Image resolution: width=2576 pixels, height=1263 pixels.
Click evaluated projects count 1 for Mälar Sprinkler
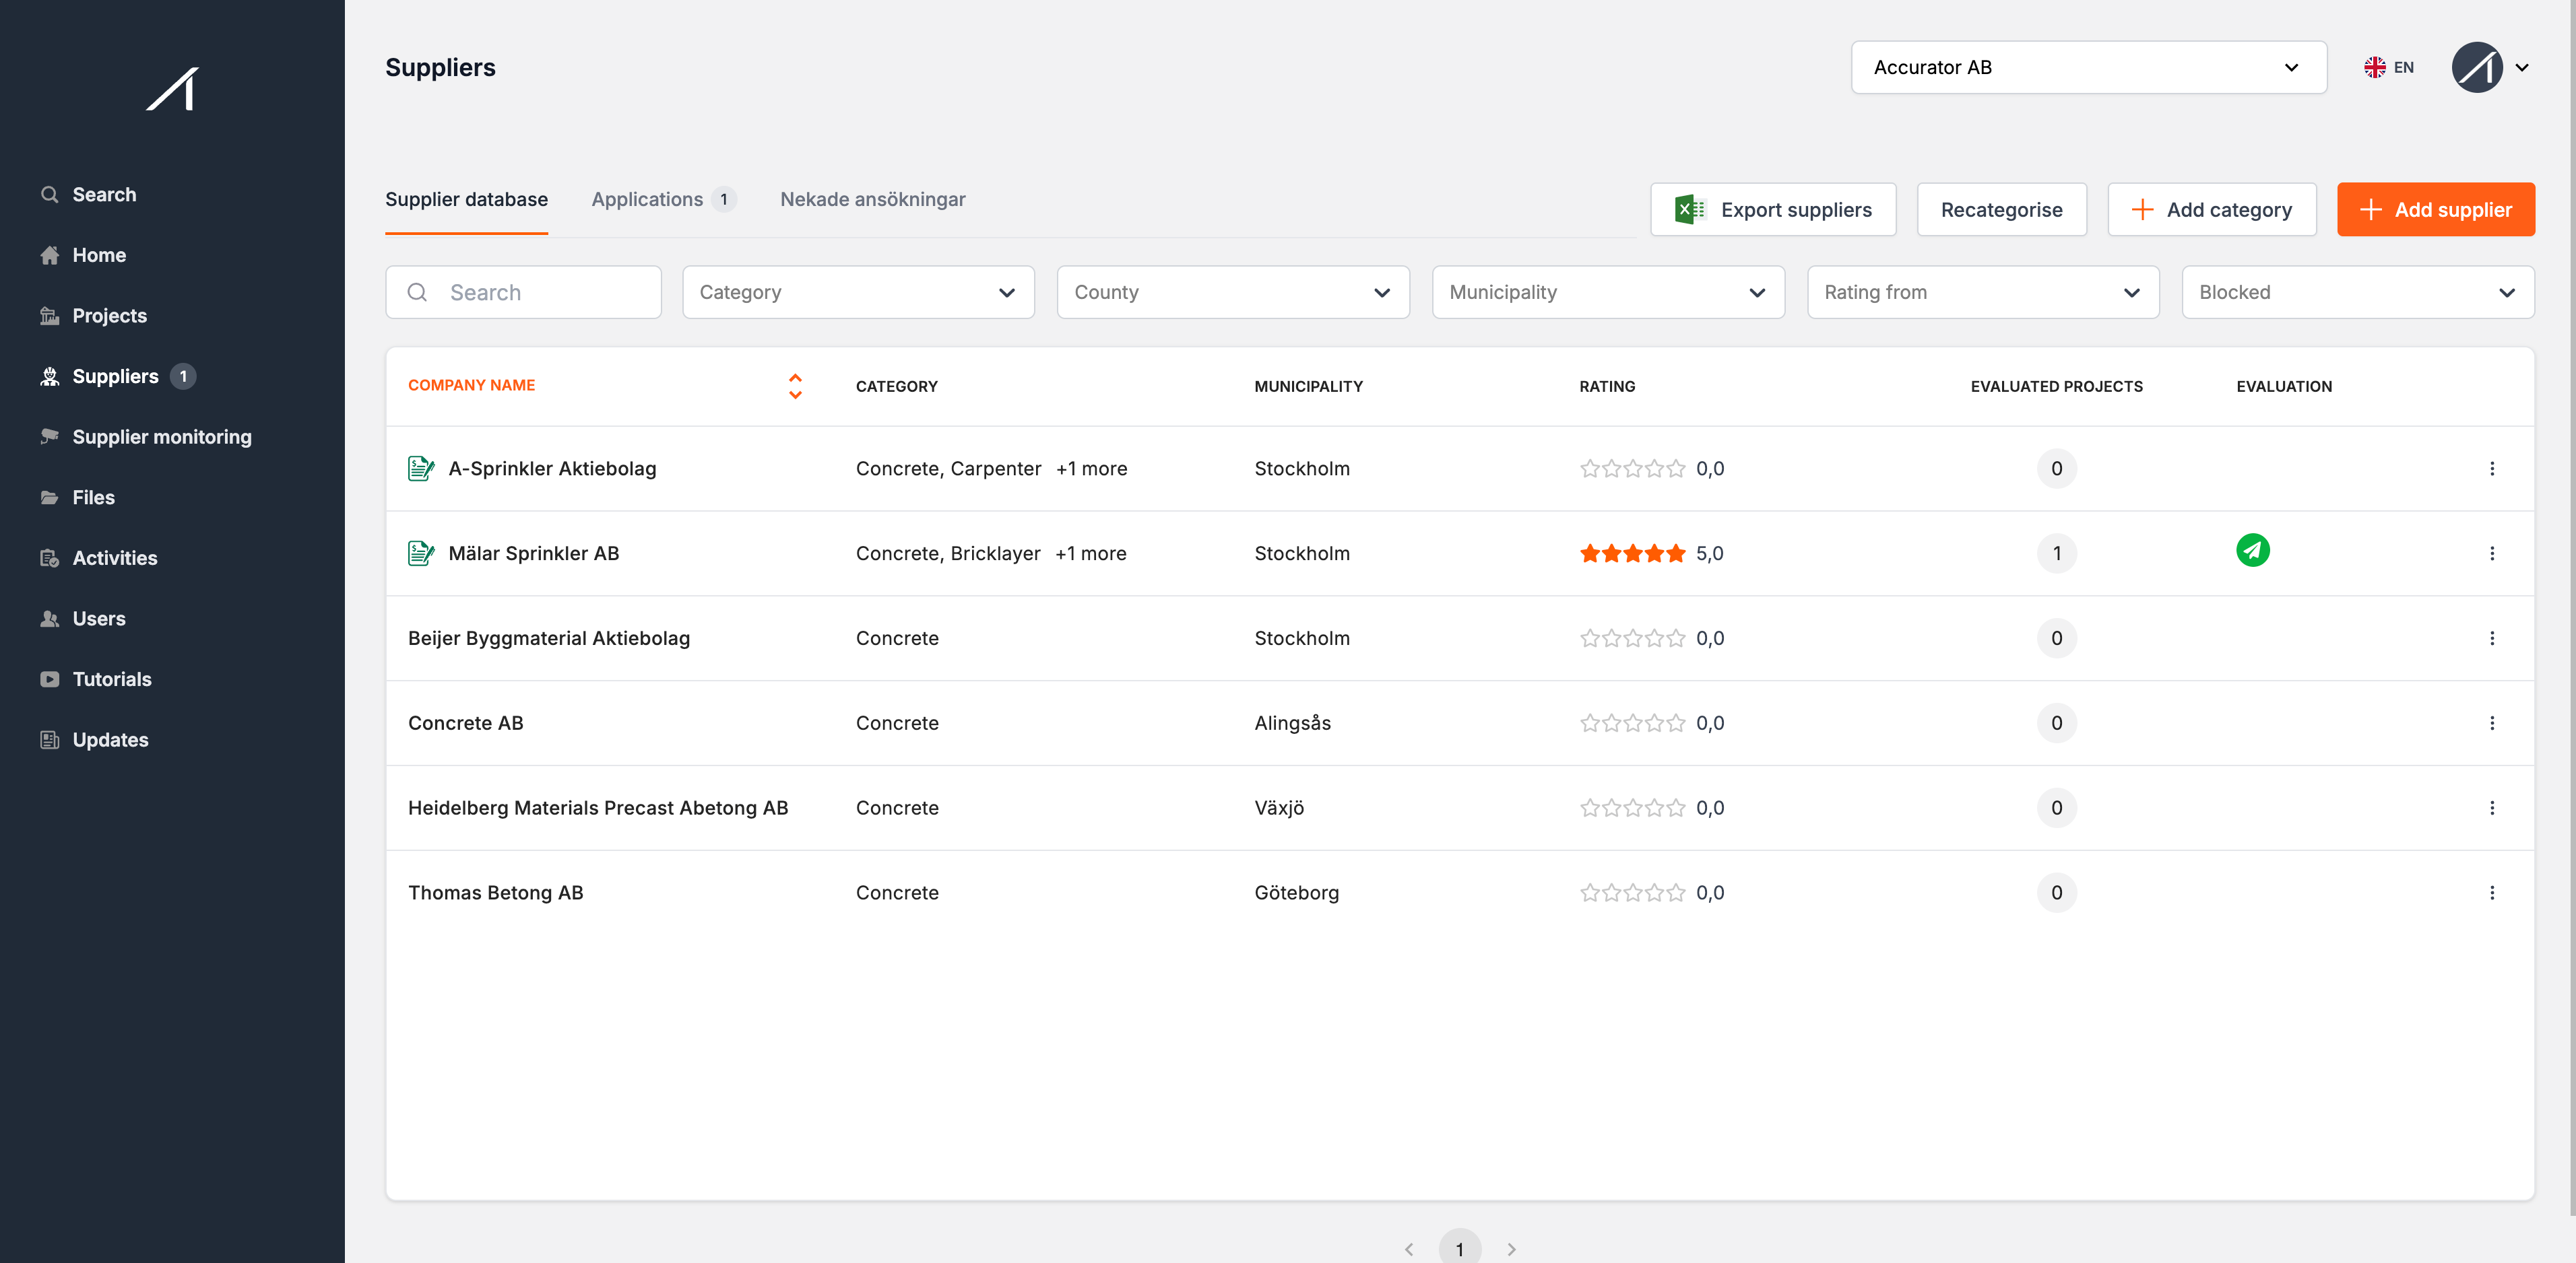point(2056,553)
